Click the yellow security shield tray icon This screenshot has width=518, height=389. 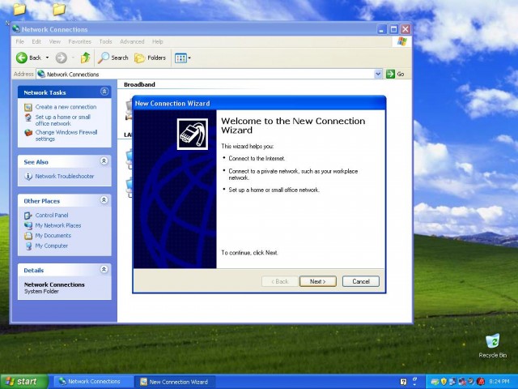(x=444, y=382)
